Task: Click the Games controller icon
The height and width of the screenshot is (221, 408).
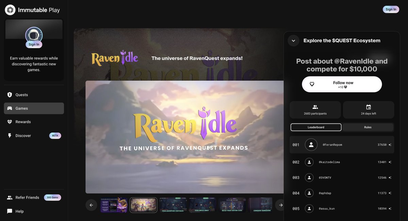Action: pos(10,108)
